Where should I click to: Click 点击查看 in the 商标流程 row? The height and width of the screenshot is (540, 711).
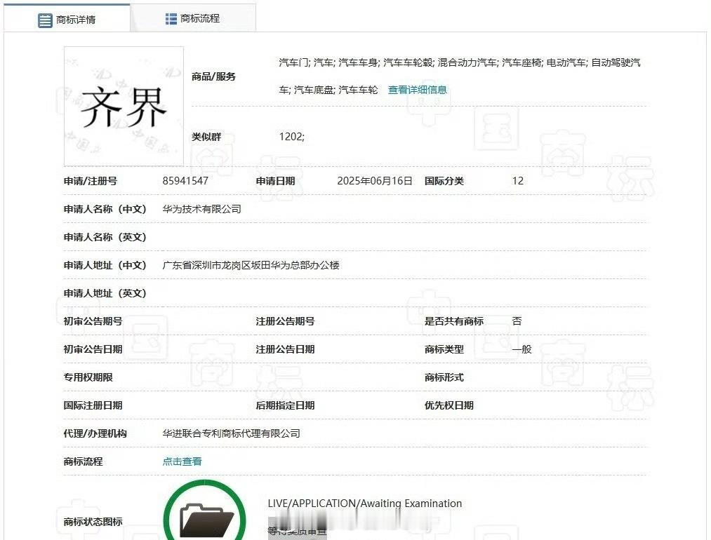click(181, 461)
